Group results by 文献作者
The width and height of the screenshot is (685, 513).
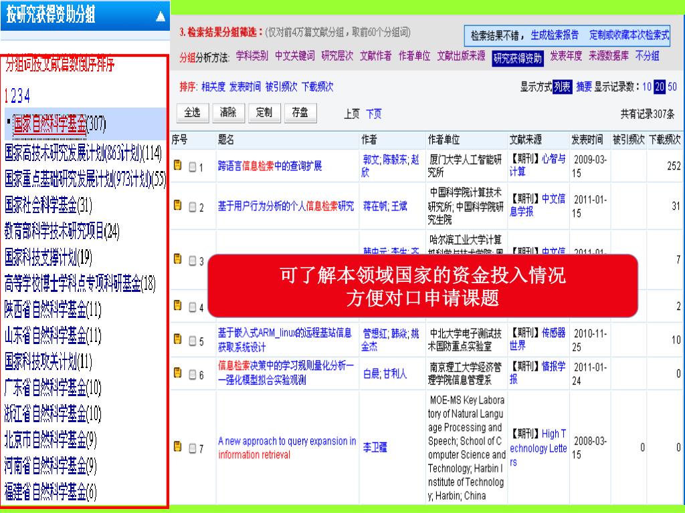[376, 56]
